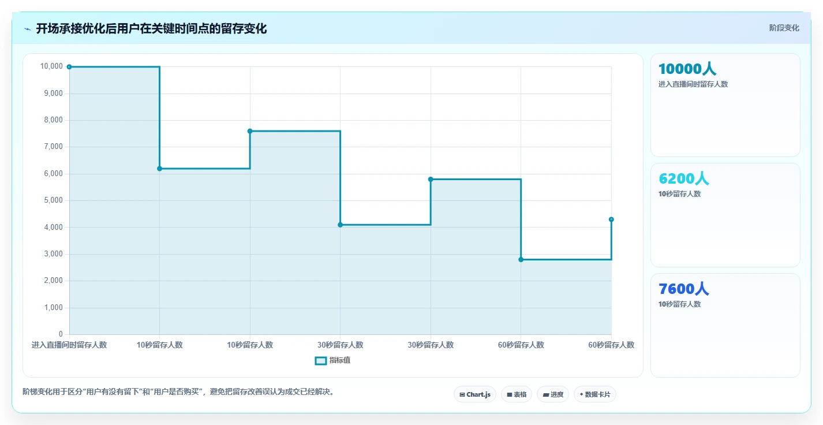Click the 7,000 y-axis label
This screenshot has width=823, height=425.
(x=53, y=147)
